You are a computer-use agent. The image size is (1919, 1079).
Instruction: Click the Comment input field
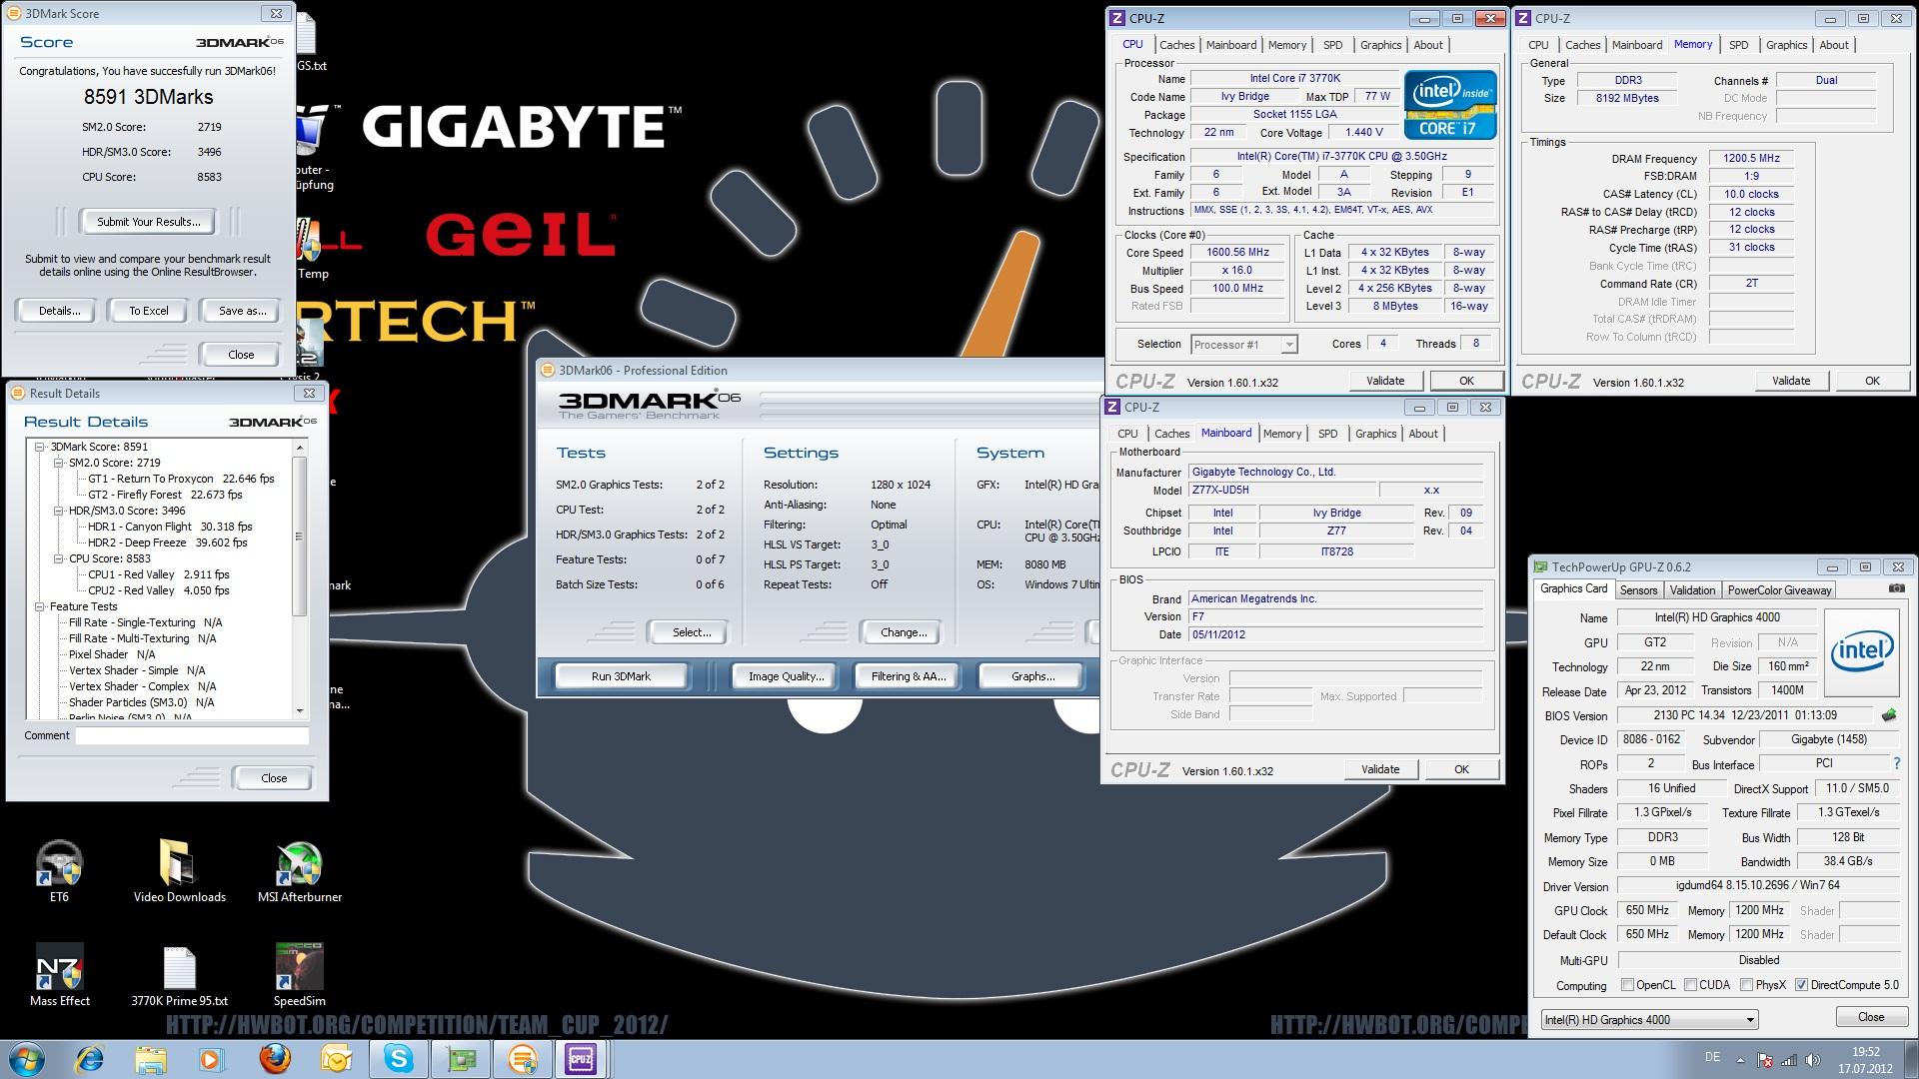[x=192, y=735]
